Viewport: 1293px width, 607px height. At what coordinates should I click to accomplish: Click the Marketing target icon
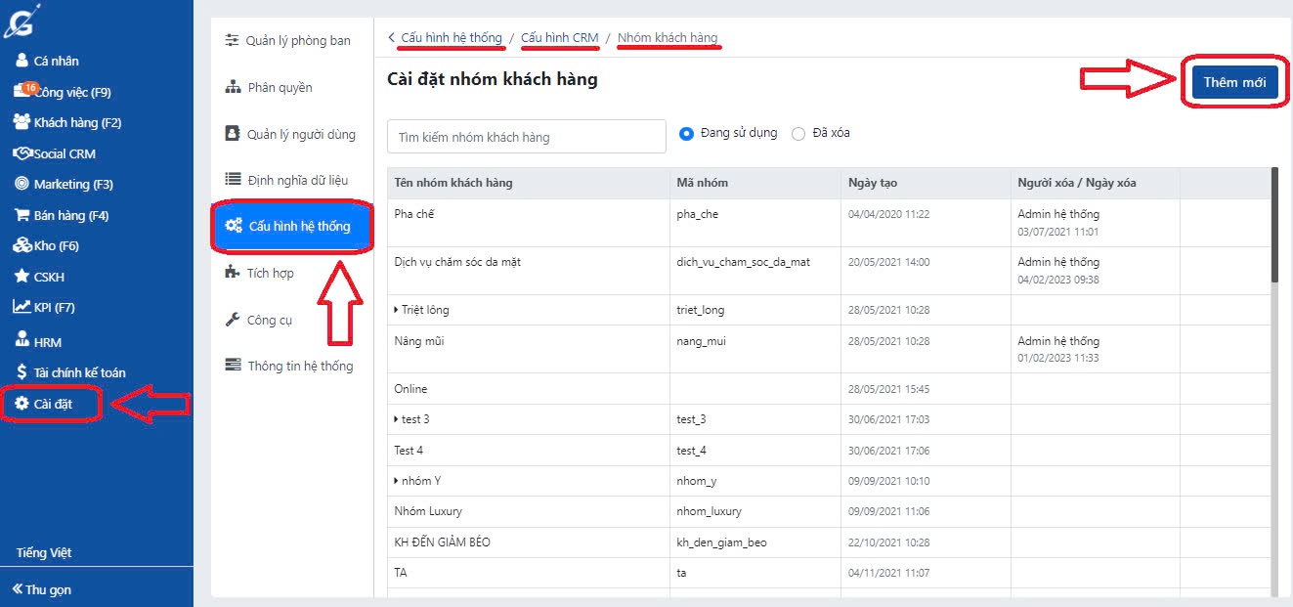coord(22,184)
